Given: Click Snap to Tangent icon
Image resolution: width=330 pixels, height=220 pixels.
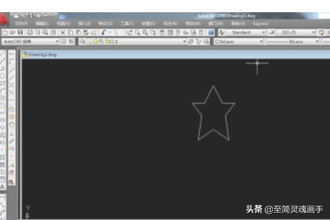Looking at the screenshot, I should tap(12, 125).
